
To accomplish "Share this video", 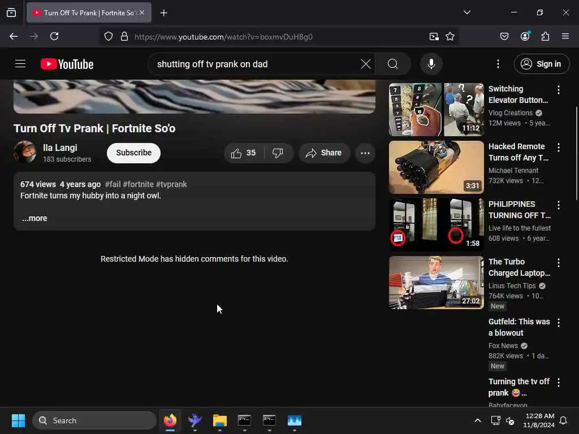I will [x=324, y=153].
